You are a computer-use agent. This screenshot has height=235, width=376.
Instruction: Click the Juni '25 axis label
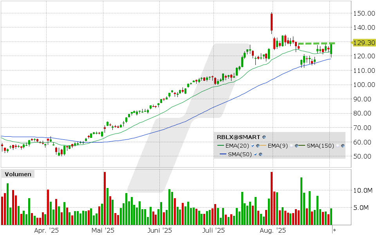tap(160, 231)
